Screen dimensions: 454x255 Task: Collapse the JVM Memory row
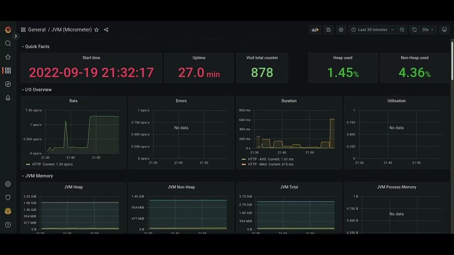click(37, 176)
